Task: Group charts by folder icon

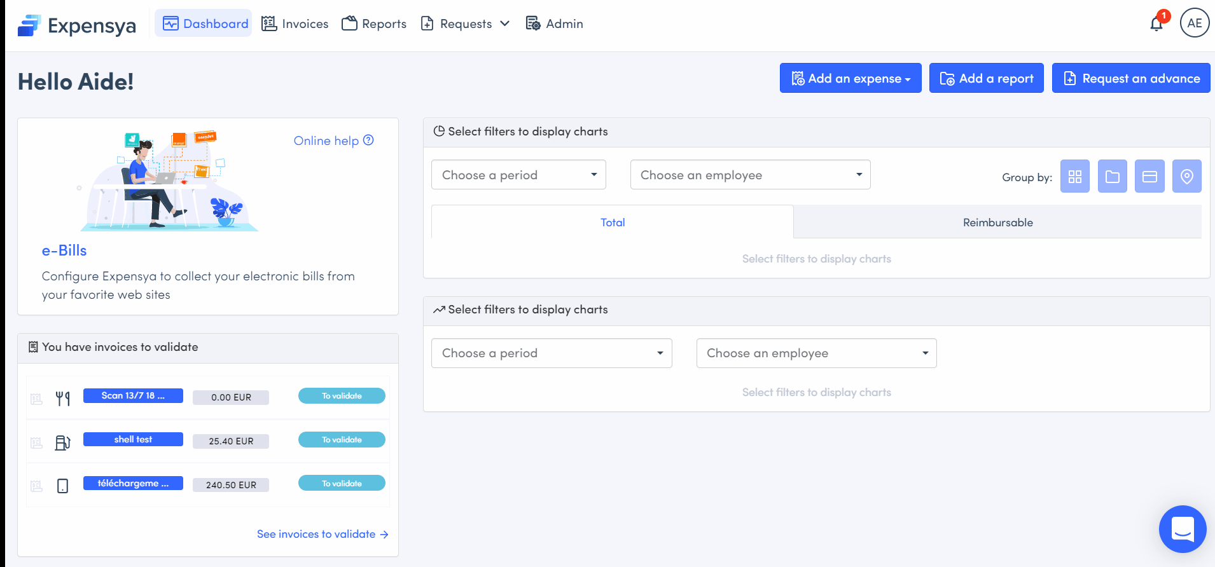Action: click(x=1112, y=177)
